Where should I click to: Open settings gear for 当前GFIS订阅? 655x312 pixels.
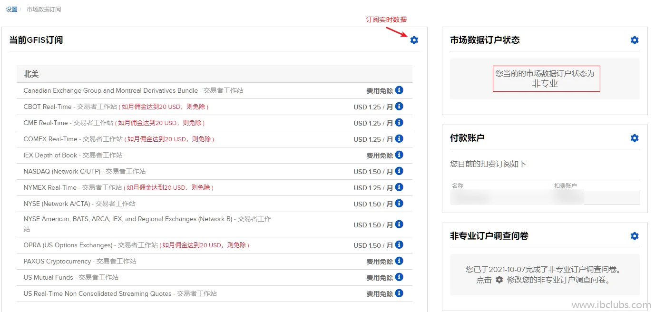414,40
